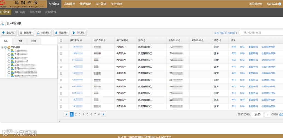Click the 导出用户 download arrow icon
Viewport: 283px width, 138px height.
pyautogui.click(x=56, y=33)
